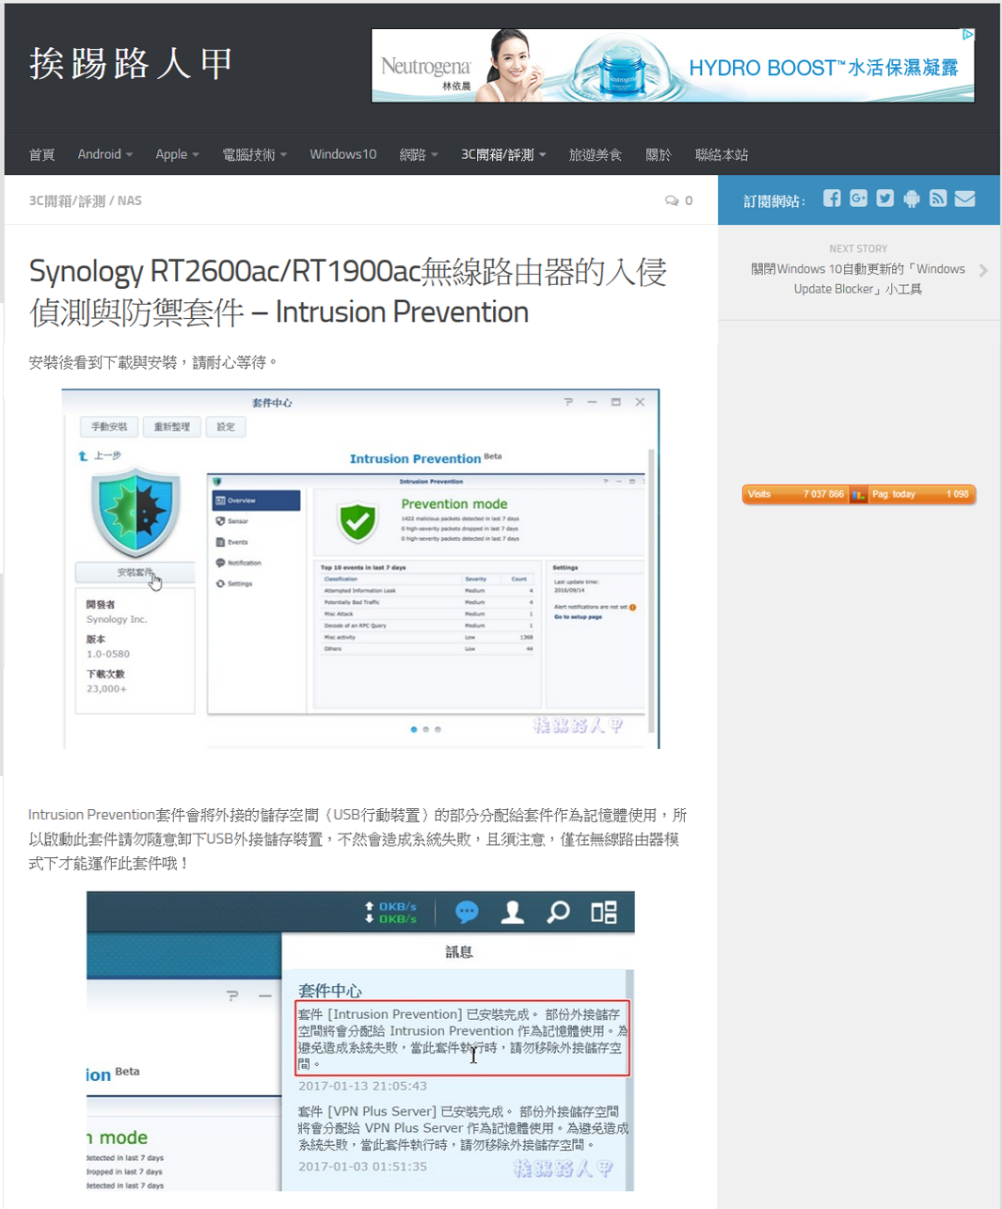Open the Intrusion Prevention package center screenshot
This screenshot has width=1002, height=1209.
361,568
